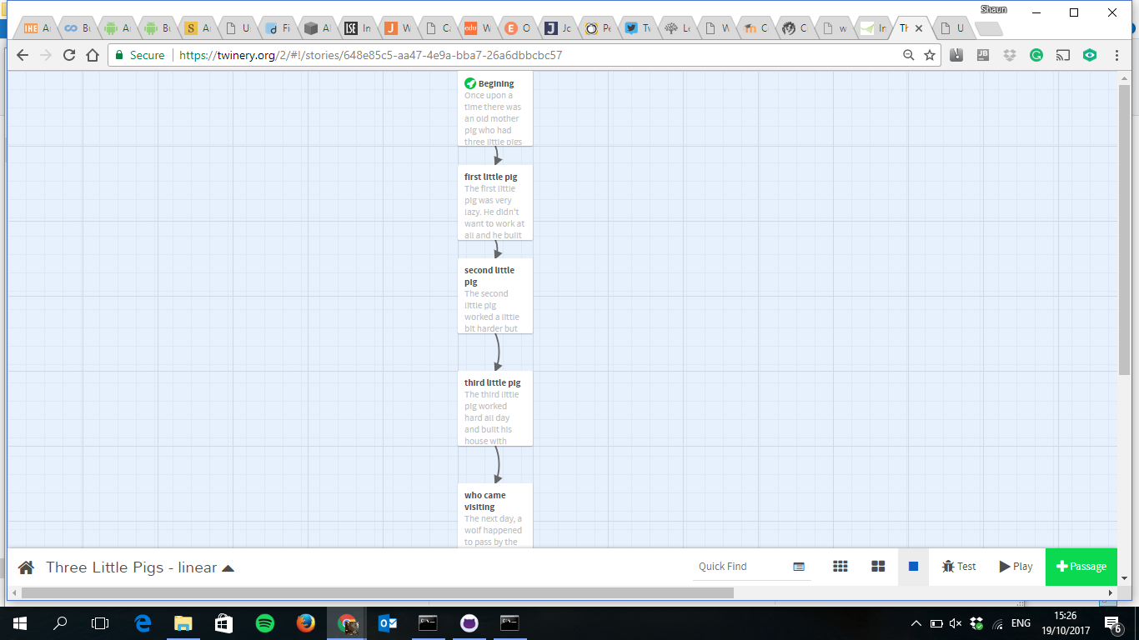Select the Begining start passage
Image resolution: width=1139 pixels, height=640 pixels.
pyautogui.click(x=494, y=108)
